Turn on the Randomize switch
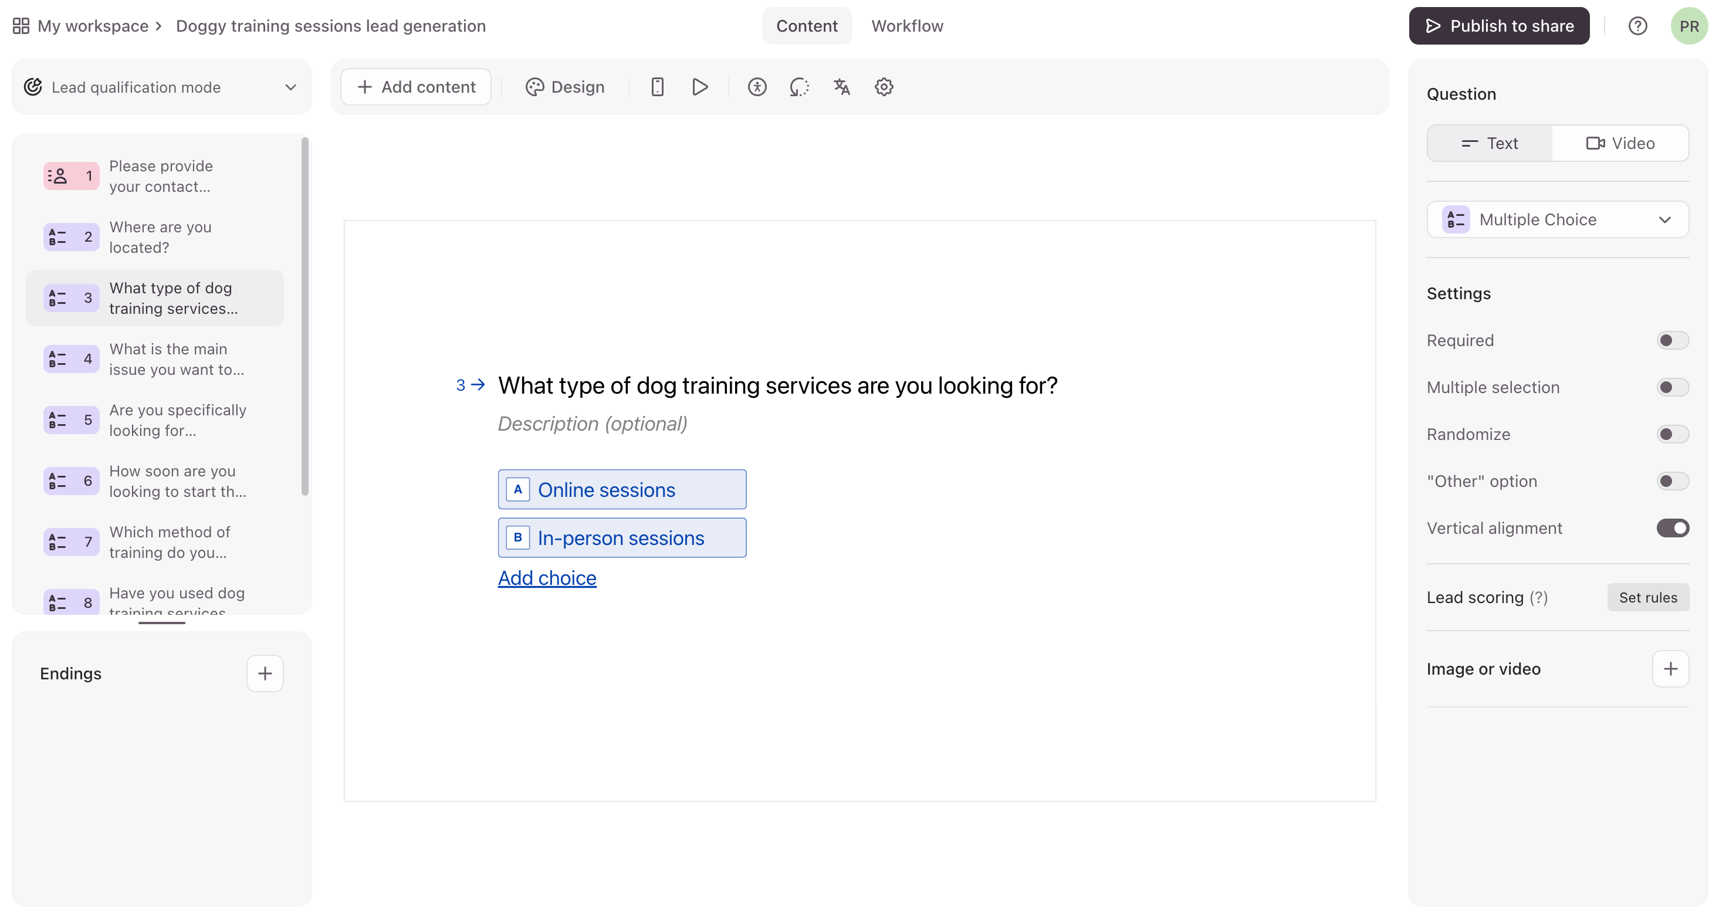The width and height of the screenshot is (1719, 914). pyautogui.click(x=1672, y=434)
